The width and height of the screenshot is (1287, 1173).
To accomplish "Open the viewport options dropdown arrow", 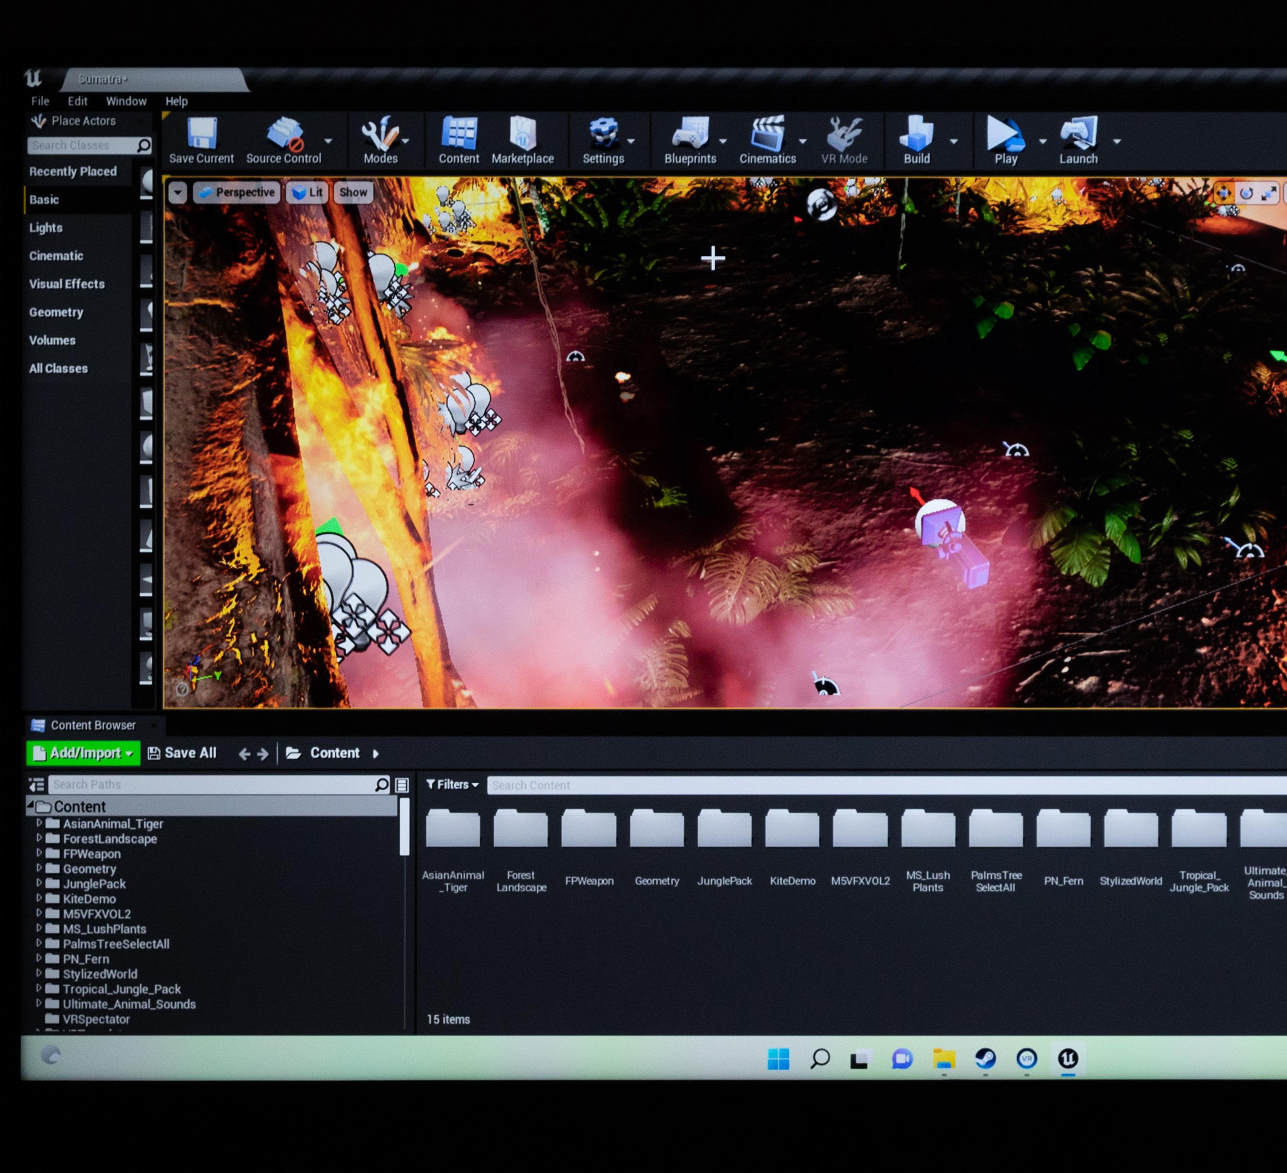I will click(x=178, y=192).
